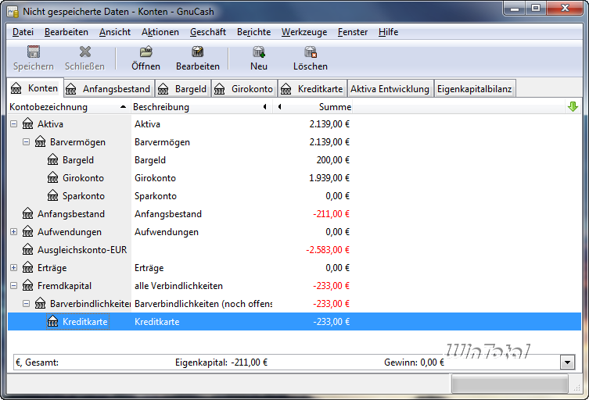The width and height of the screenshot is (589, 400).
Task: Click the 'alle Verbindlichkeiten' description
Action: click(178, 286)
